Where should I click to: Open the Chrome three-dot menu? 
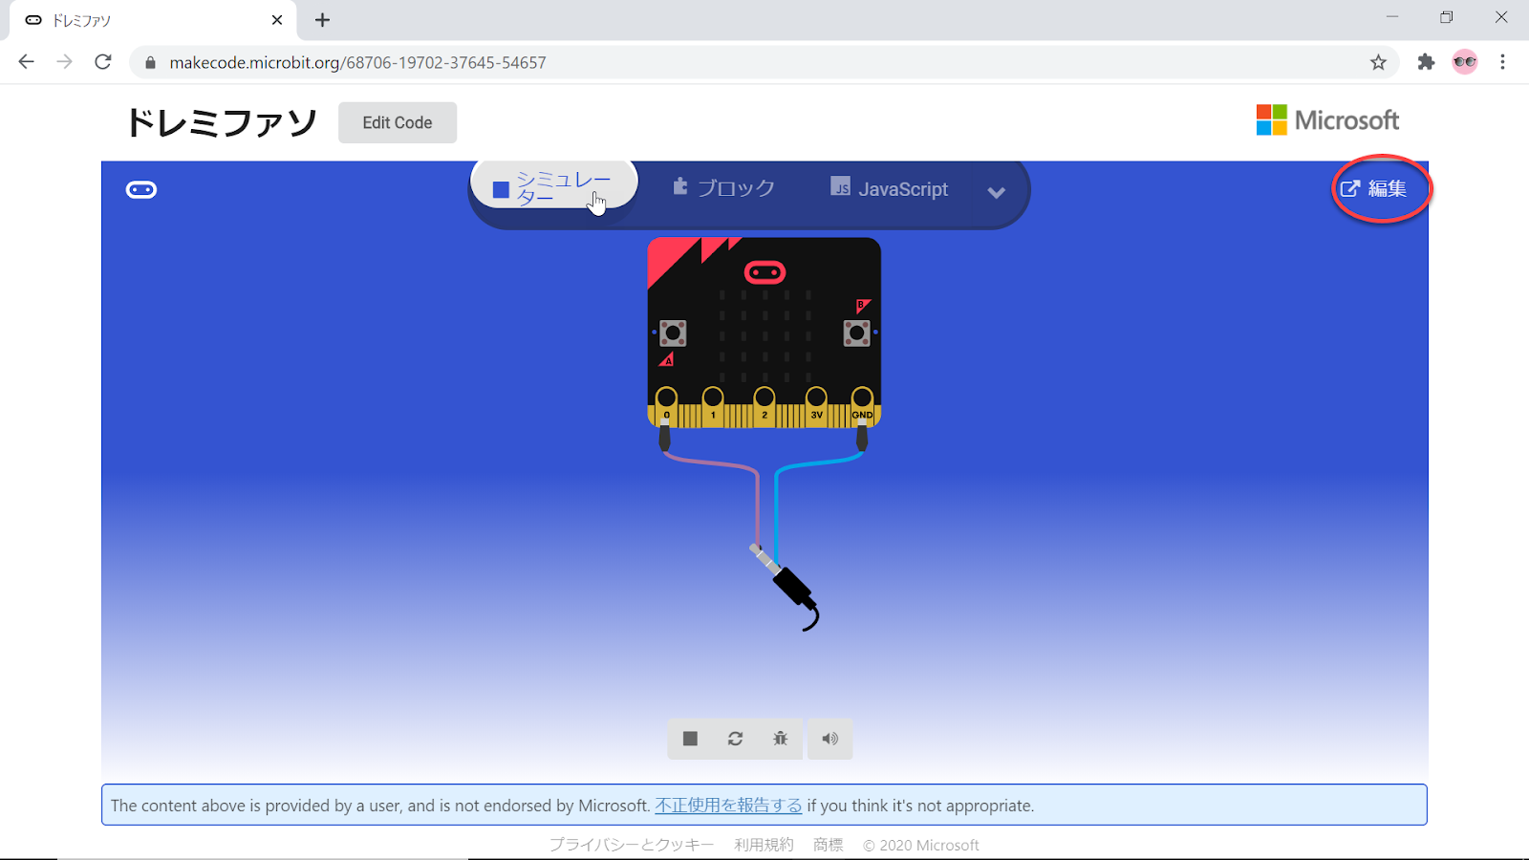[x=1502, y=62]
